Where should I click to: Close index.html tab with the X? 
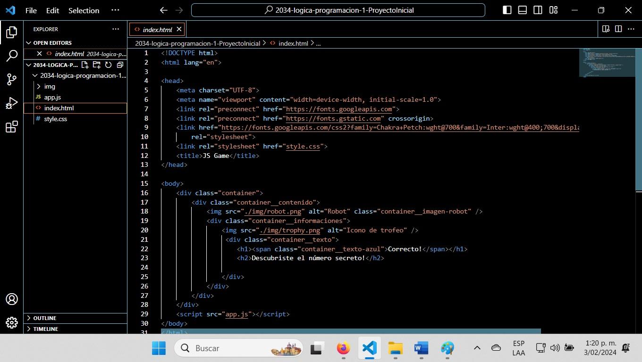(179, 29)
